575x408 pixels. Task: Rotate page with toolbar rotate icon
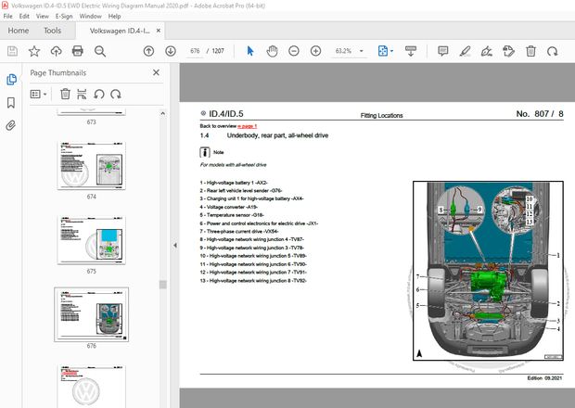(x=552, y=51)
